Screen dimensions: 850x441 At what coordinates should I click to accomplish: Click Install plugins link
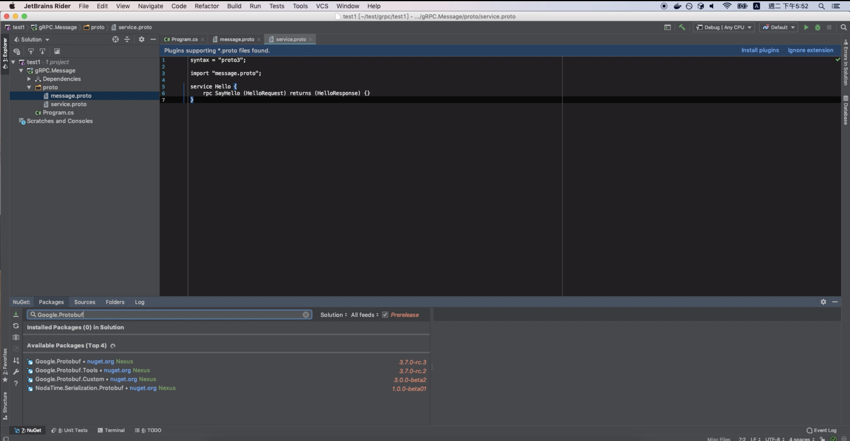coord(760,50)
